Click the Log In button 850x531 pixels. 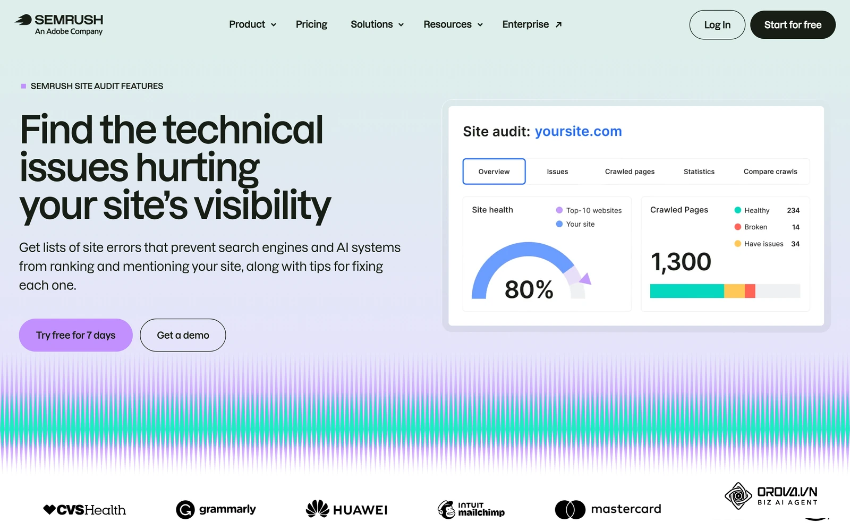coord(717,25)
